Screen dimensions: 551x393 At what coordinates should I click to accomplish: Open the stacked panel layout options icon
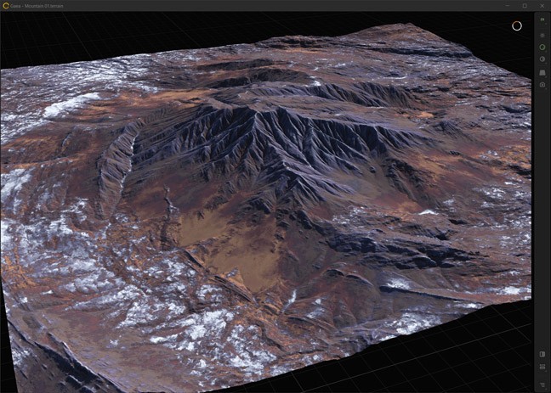click(x=542, y=367)
